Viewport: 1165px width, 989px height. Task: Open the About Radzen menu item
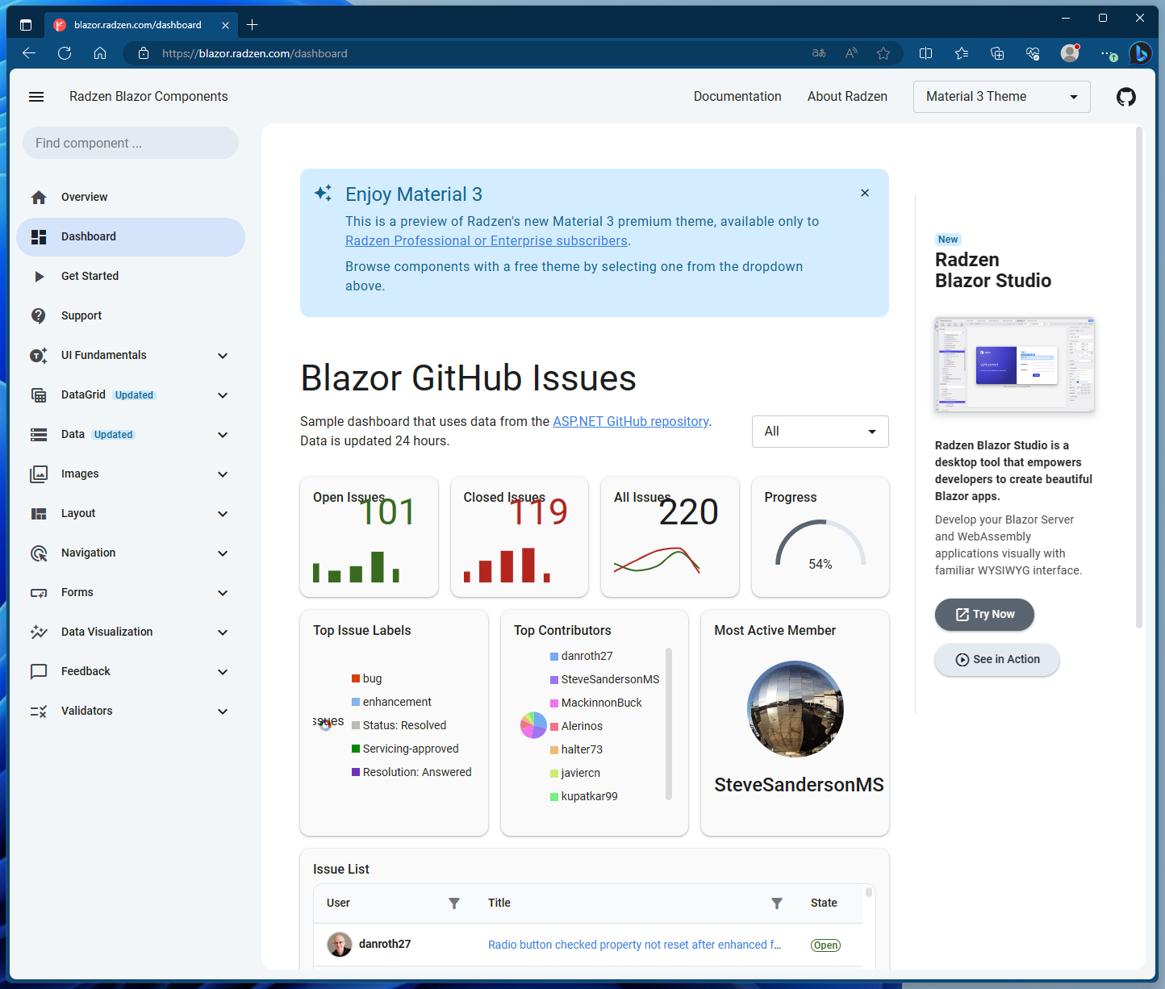tap(847, 96)
